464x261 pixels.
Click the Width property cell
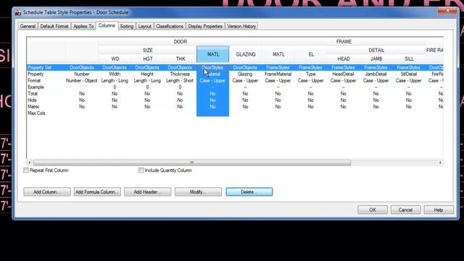tap(115, 74)
